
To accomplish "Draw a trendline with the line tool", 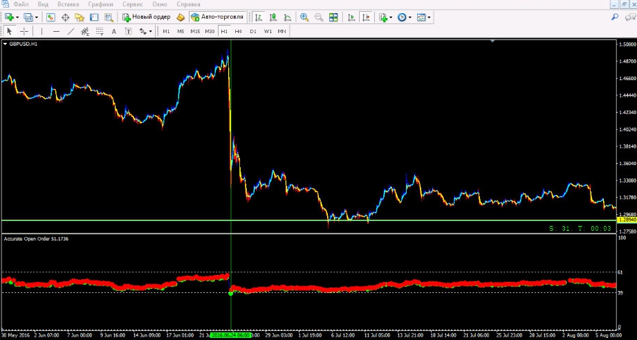I will 71,31.
